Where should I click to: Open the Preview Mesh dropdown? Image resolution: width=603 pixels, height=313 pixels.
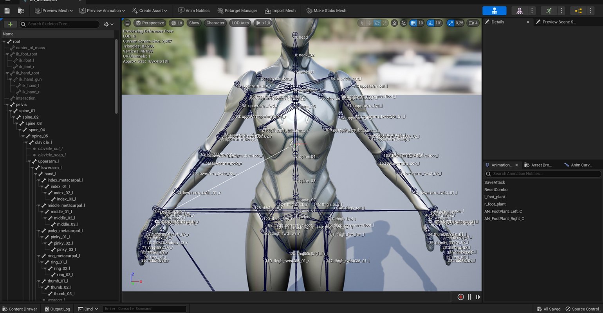(x=54, y=11)
